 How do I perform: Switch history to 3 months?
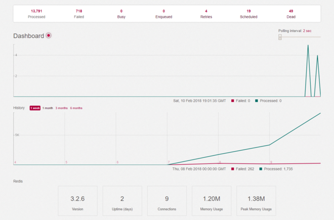coord(61,108)
